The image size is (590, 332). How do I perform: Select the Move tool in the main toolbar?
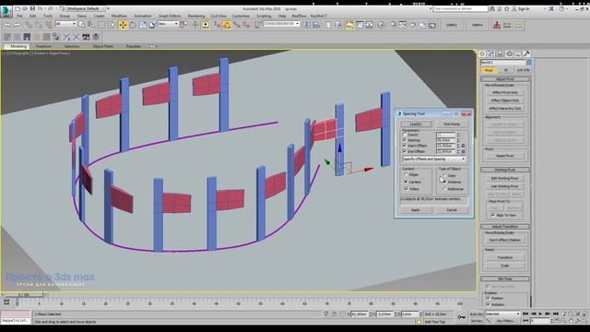(123, 25)
